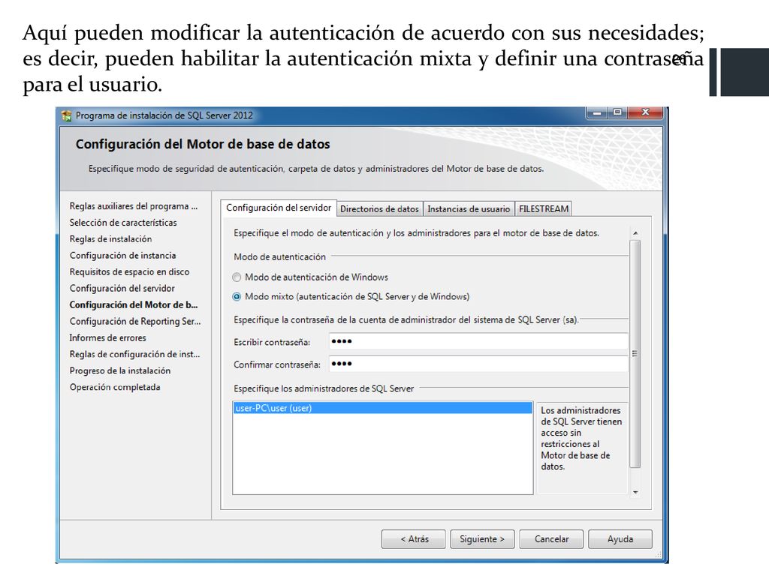The height and width of the screenshot is (576, 769).
Task: Go back with the Atrás button
Action: pyautogui.click(x=414, y=539)
